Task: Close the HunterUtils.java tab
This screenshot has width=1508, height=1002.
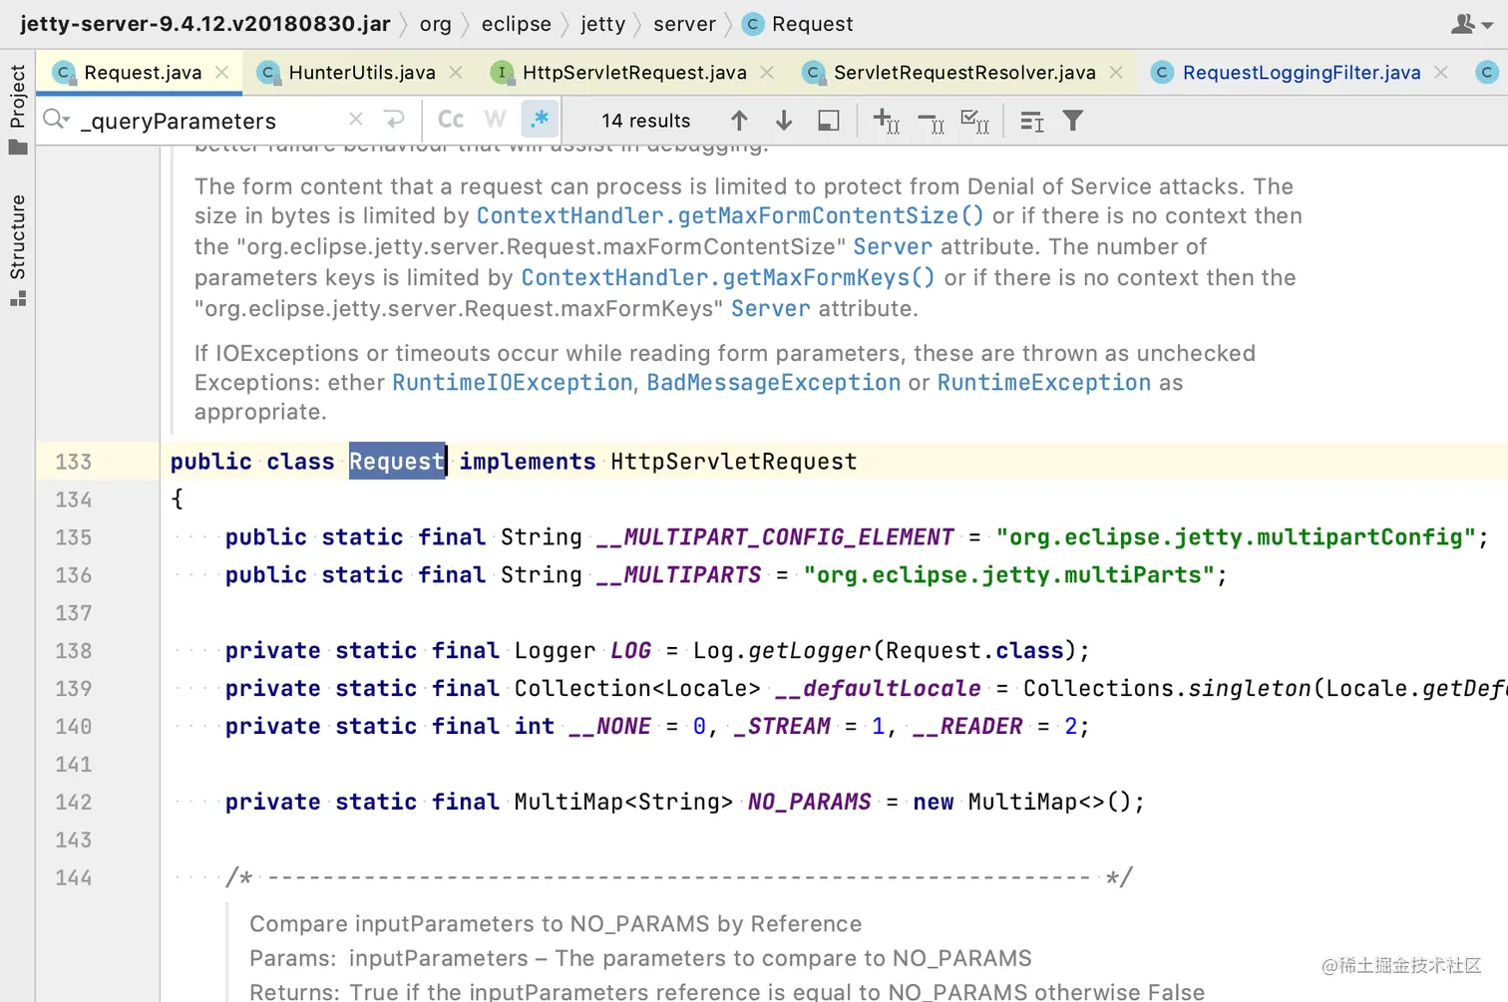Action: [x=456, y=72]
